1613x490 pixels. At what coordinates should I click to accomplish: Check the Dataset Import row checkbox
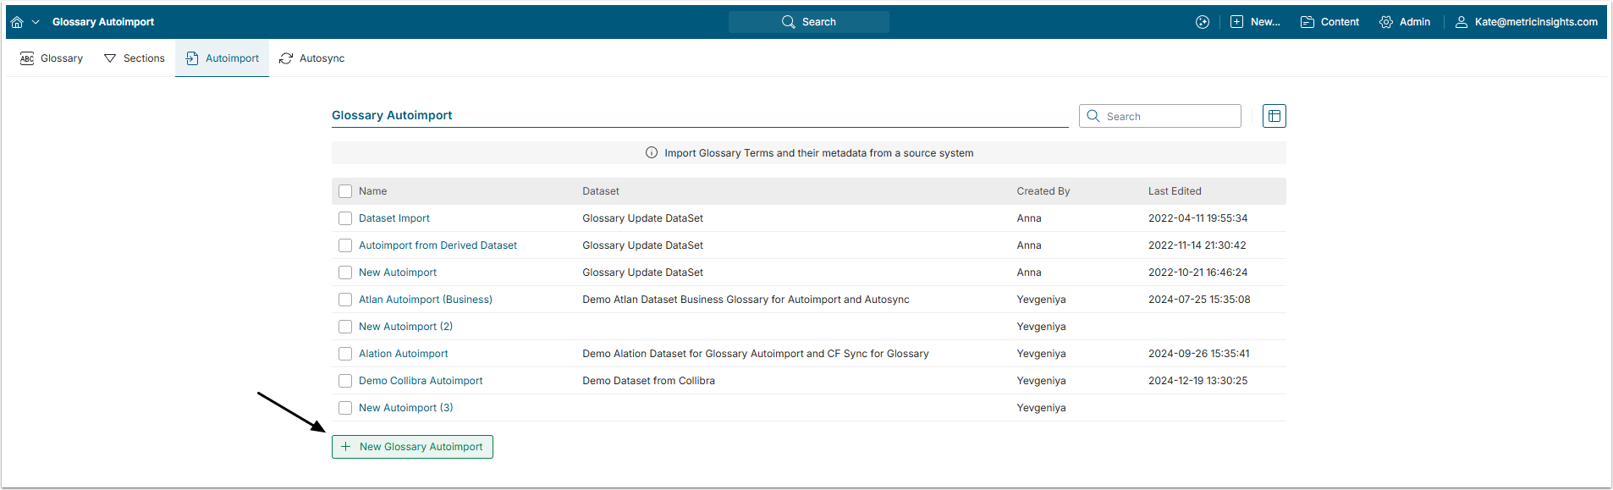coord(345,218)
